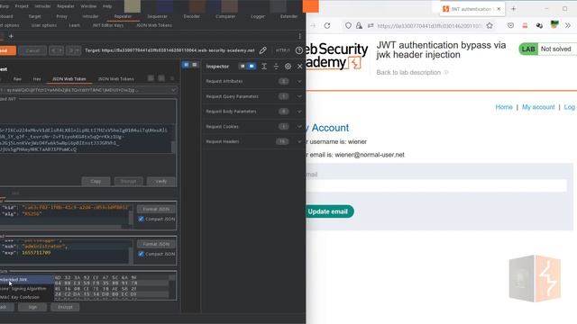
Task: Select the side-by-side request/response layout icon
Action: [186, 65]
